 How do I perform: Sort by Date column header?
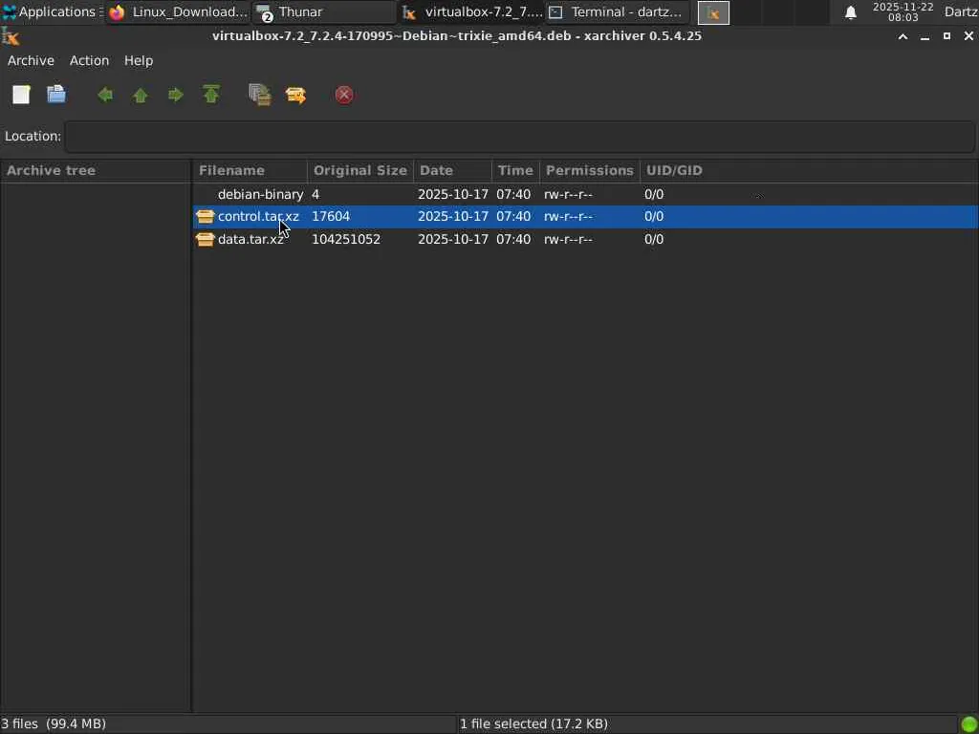pyautogui.click(x=452, y=170)
